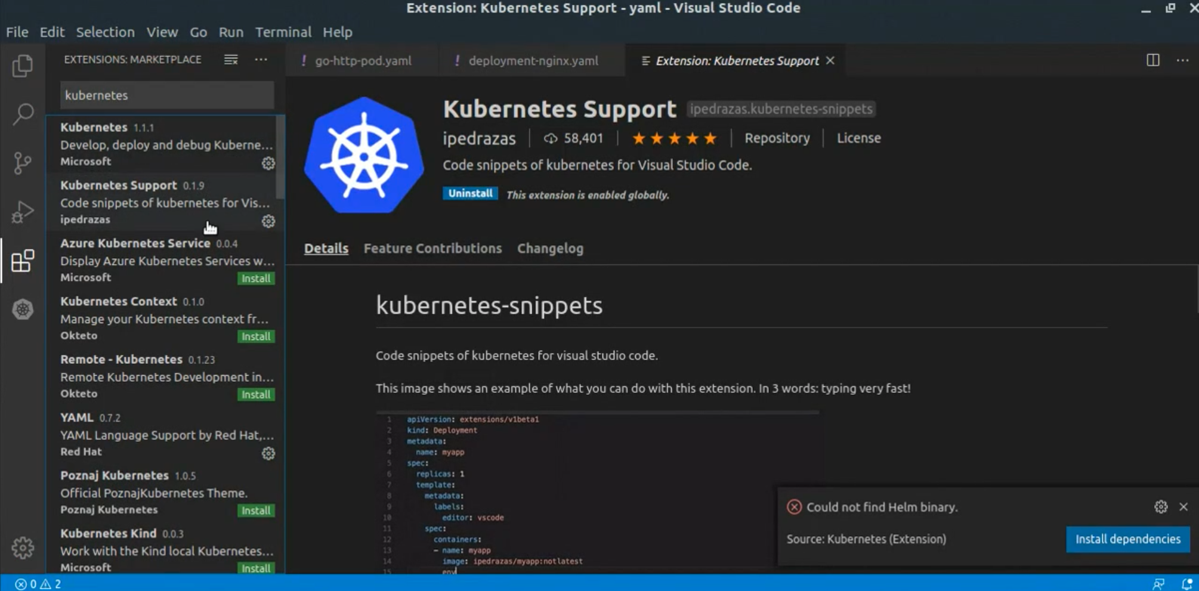Viewport: 1199px width, 591px height.
Task: Click the snippet example code image
Action: click(598, 493)
